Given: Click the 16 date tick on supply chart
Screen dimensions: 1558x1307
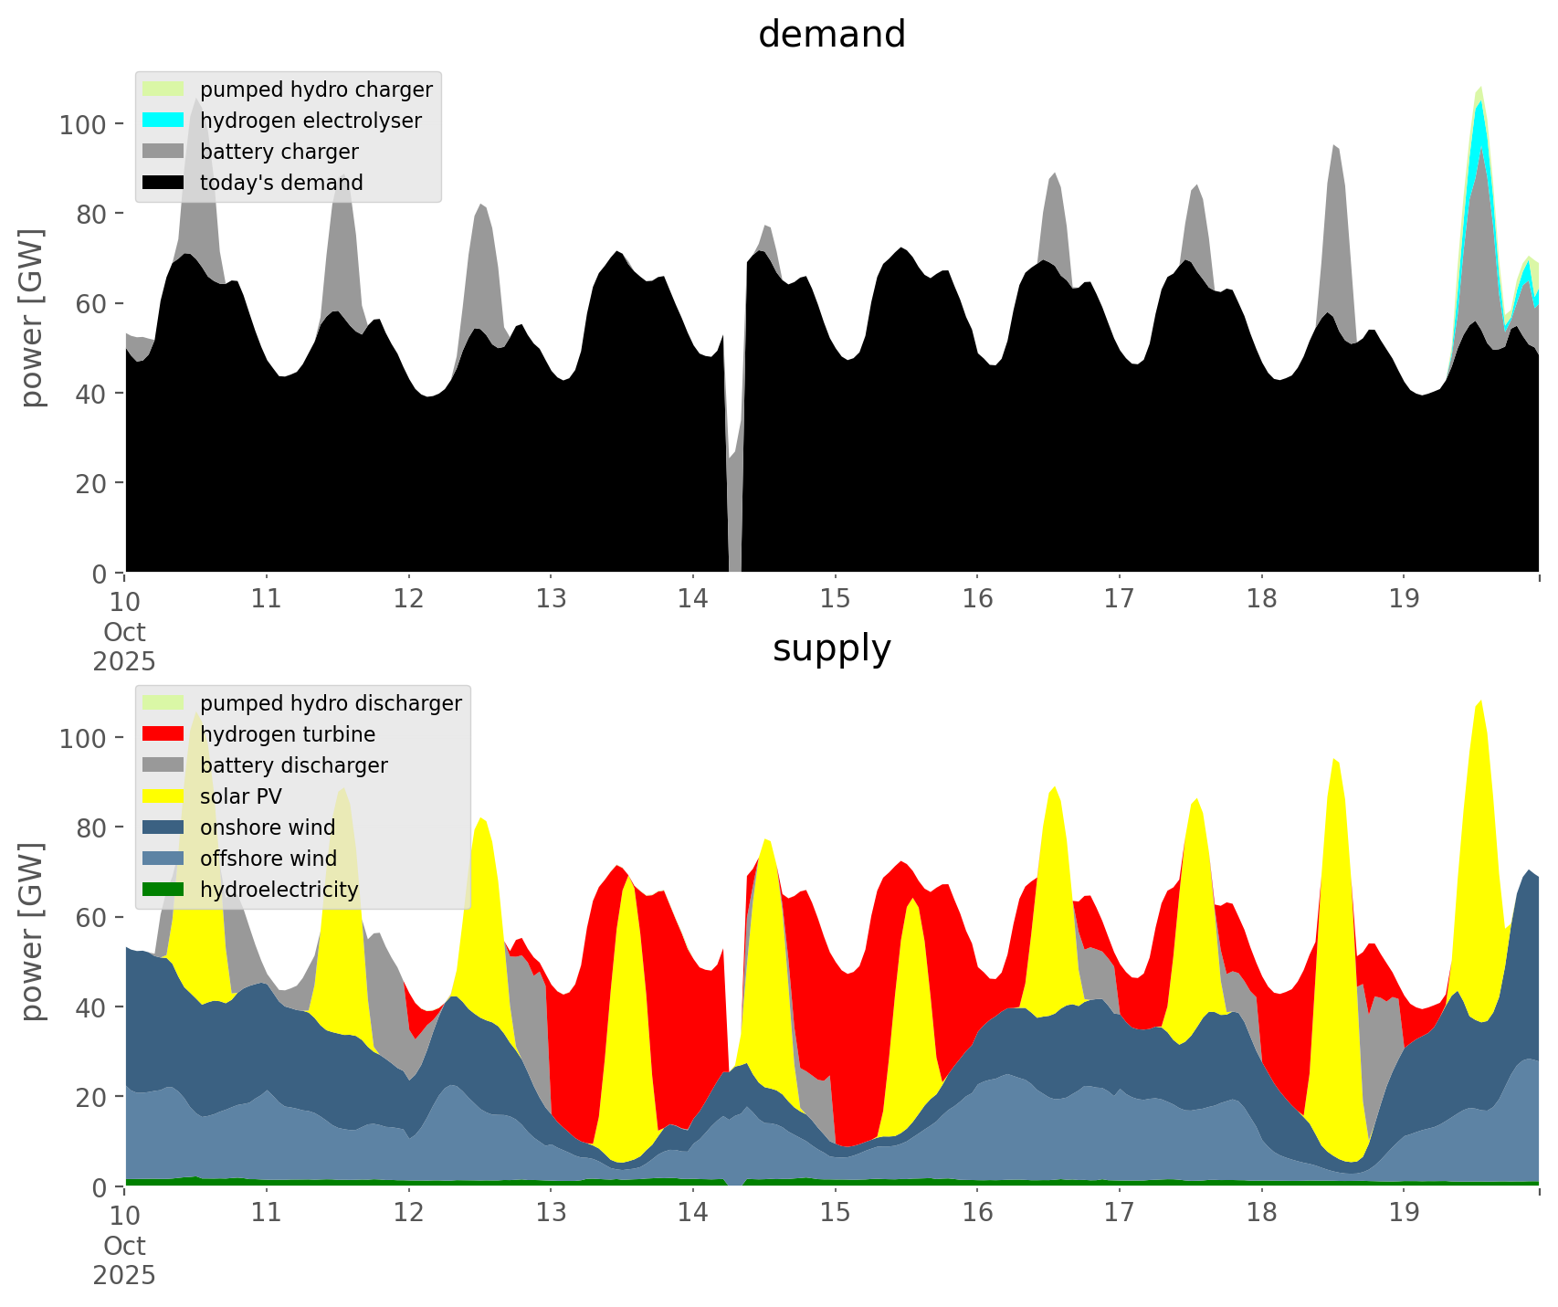Looking at the screenshot, I should 977,1213.
